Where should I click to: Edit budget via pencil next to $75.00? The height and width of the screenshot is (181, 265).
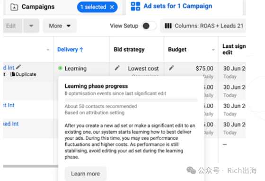pyautogui.click(x=171, y=68)
